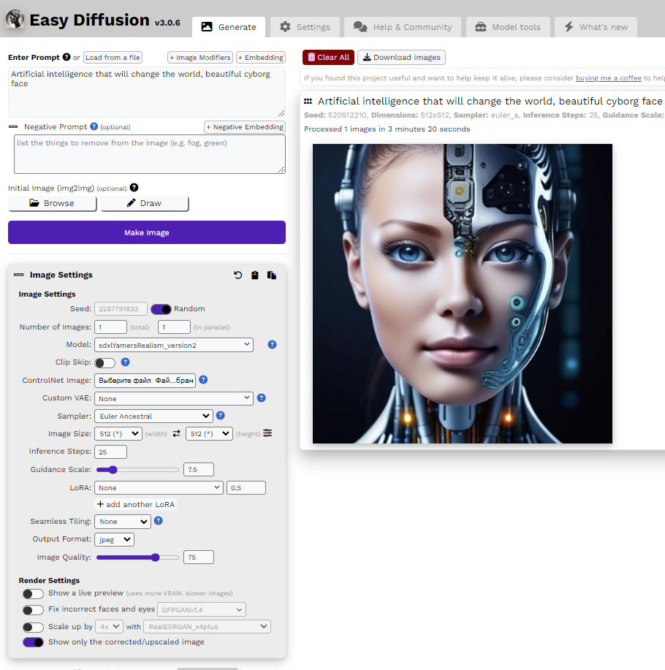Expand the Sampler dropdown showing Euler Ancestral
This screenshot has height=670, width=665.
[x=153, y=416]
